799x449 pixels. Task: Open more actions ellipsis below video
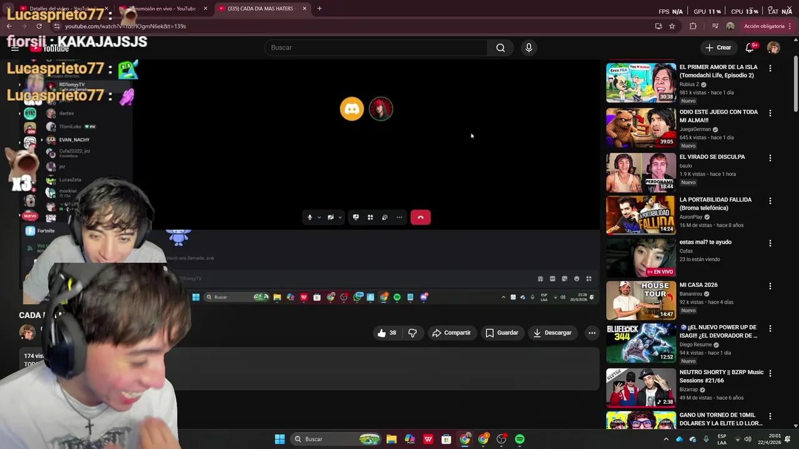[x=592, y=333]
